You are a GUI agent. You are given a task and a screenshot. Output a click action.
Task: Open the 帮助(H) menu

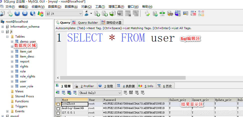[x=147, y=7]
